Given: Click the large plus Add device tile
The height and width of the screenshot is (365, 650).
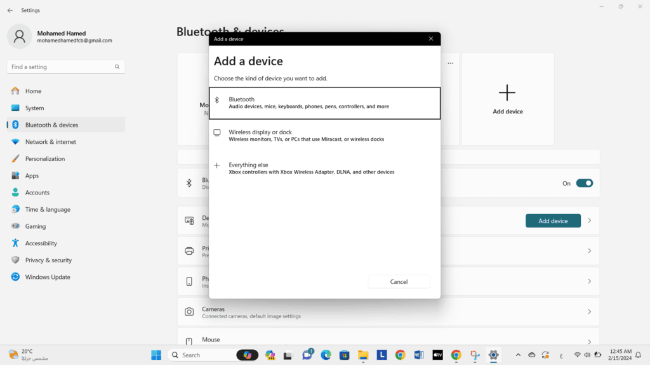Looking at the screenshot, I should click(x=507, y=99).
